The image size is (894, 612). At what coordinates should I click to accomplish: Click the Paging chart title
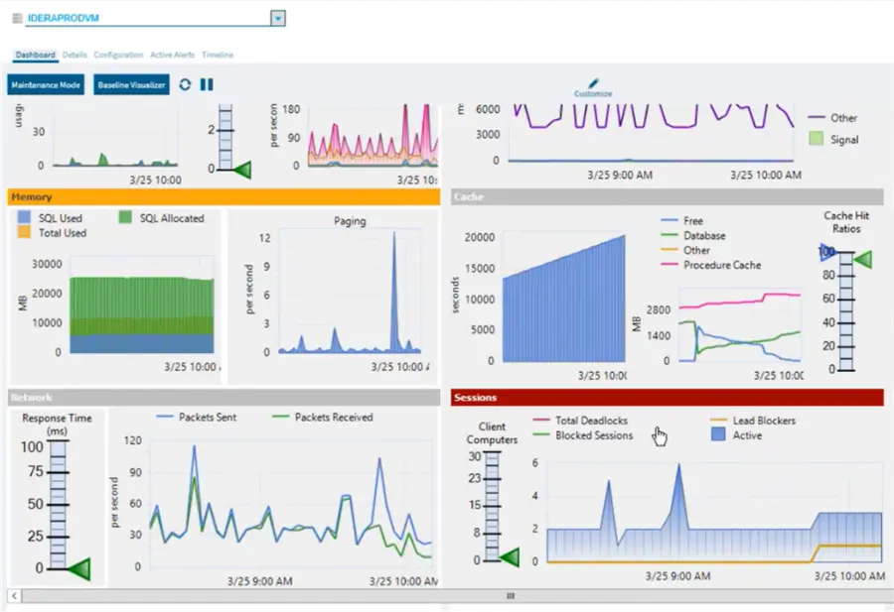coord(350,221)
